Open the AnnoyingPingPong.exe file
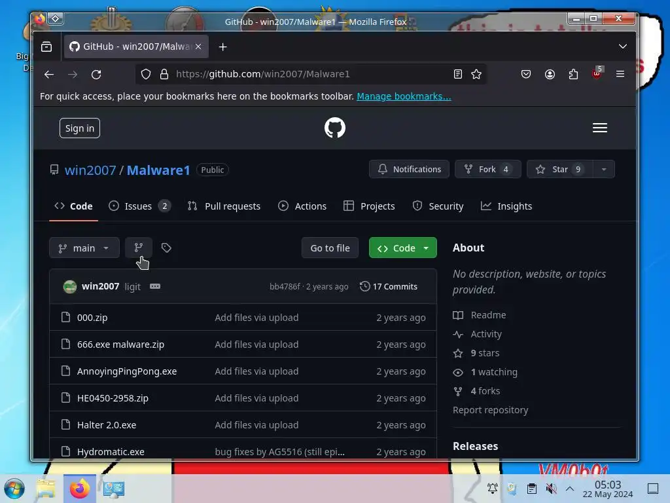This screenshot has width=670, height=503. 127,371
